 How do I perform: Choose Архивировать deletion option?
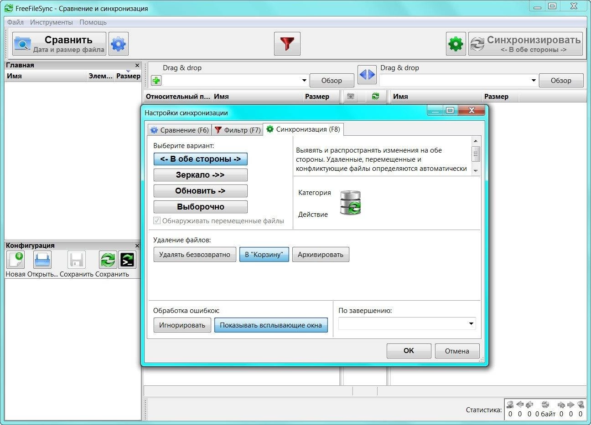click(321, 254)
